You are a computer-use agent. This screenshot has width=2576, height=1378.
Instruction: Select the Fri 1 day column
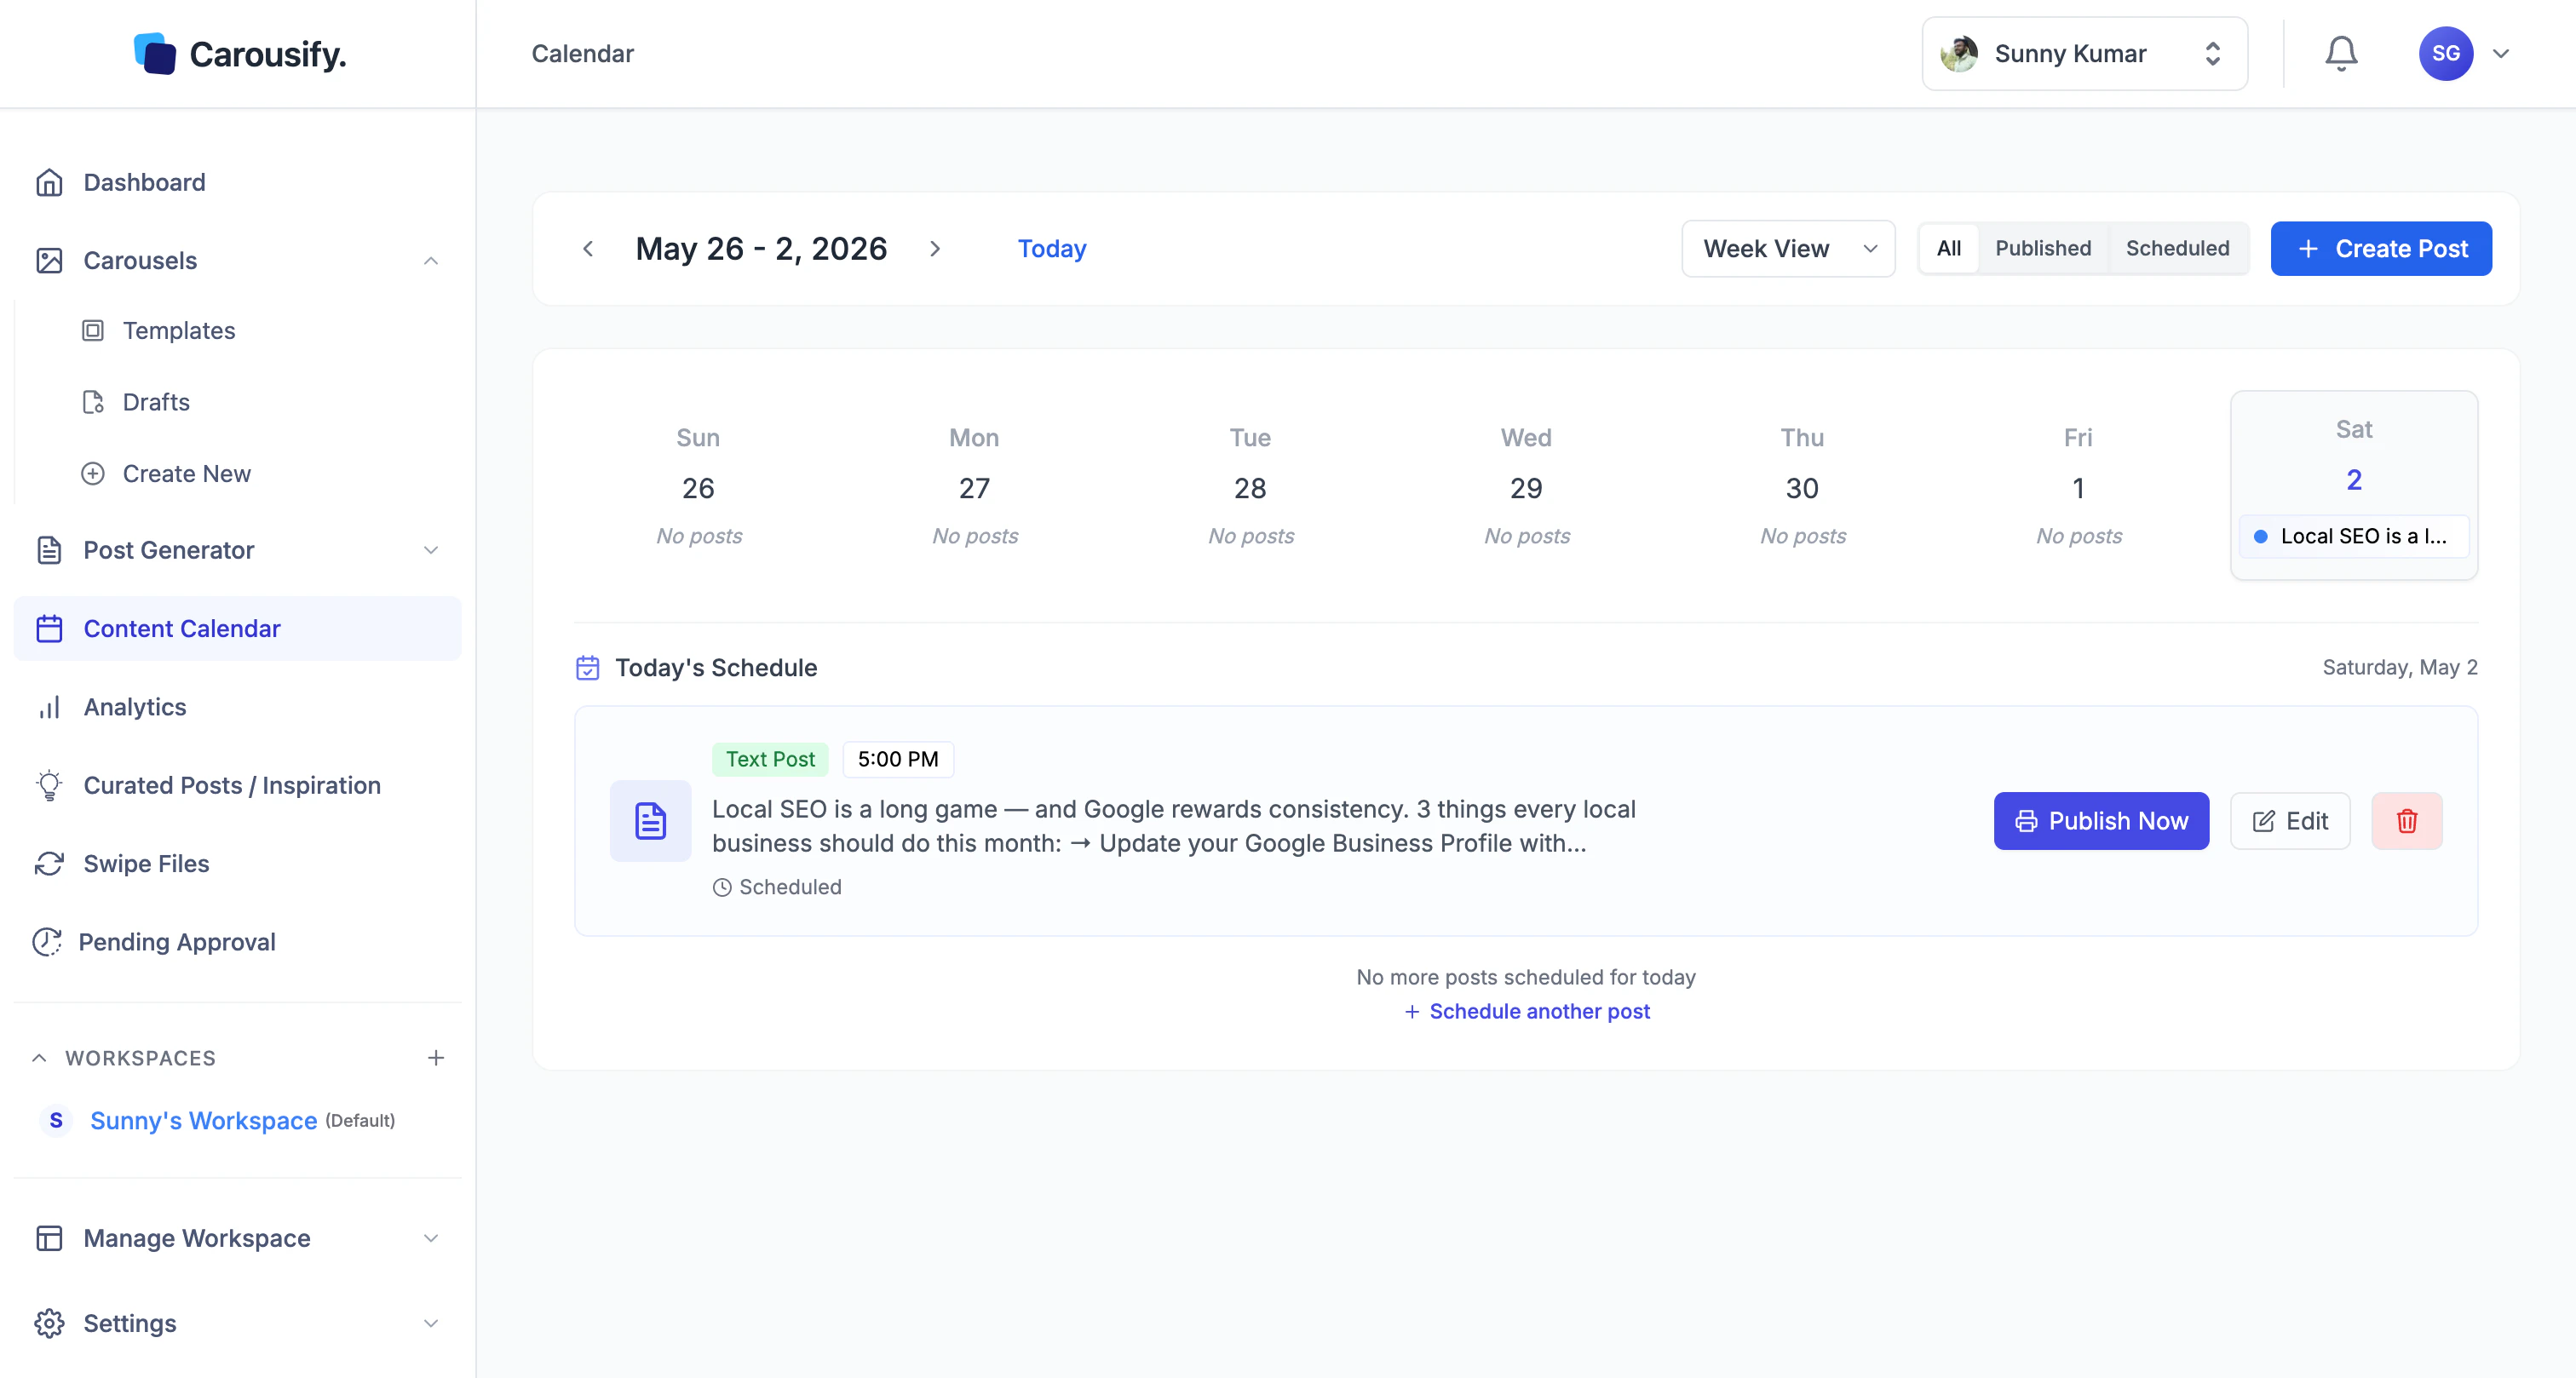tap(2078, 486)
